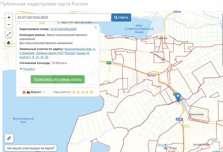
Task: Click the cadastral number search field
Action: [63, 17]
